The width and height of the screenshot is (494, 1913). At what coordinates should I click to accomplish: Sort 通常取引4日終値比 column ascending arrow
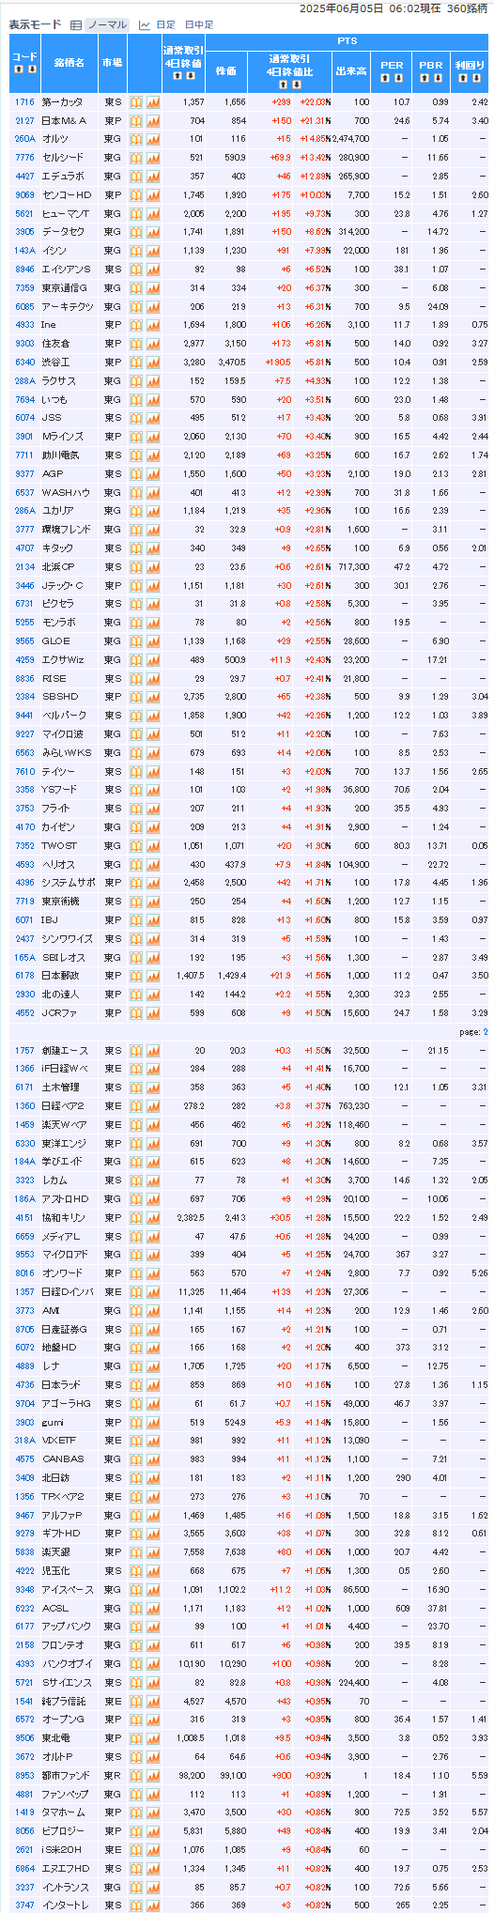(x=284, y=85)
